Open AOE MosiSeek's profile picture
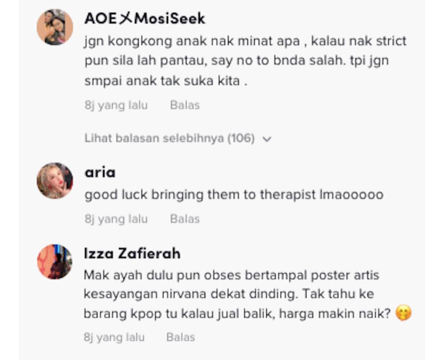Viewport: 444px width, 360px height. (x=55, y=27)
